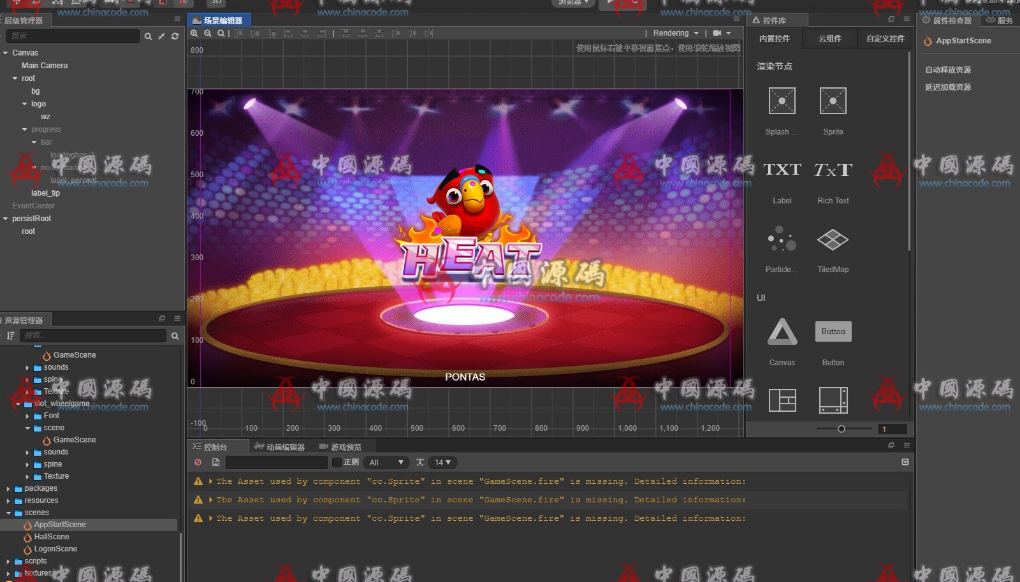The height and width of the screenshot is (582, 1020).
Task: Adjust the widget library icon size slider
Action: pos(841,429)
